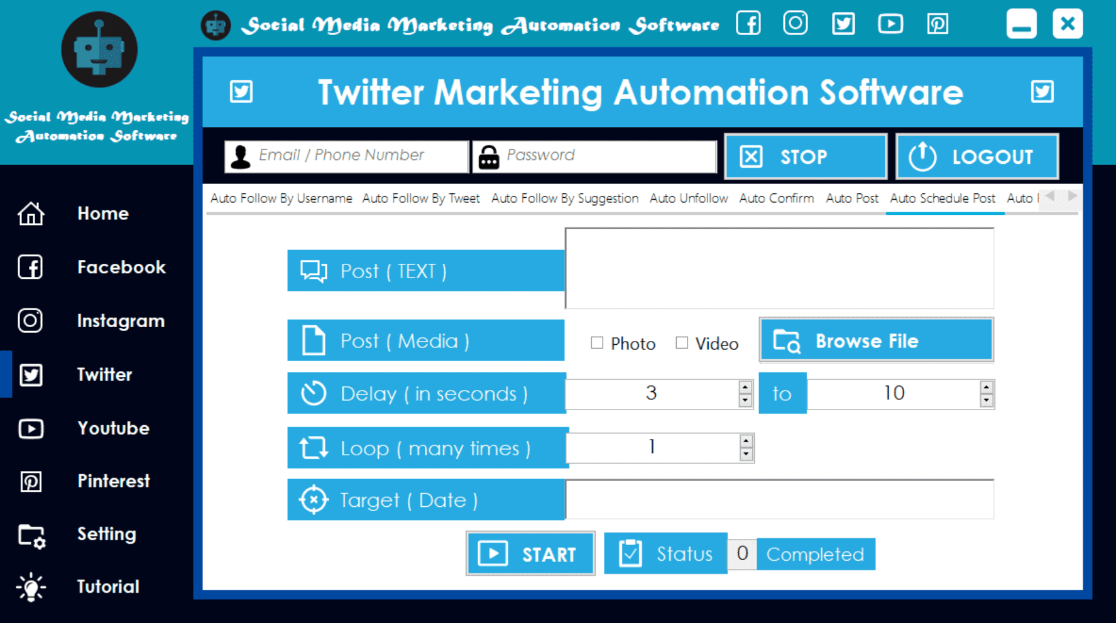This screenshot has height=623, width=1116.
Task: Switch to Auto Follow By Tweet tab
Action: coord(421,198)
